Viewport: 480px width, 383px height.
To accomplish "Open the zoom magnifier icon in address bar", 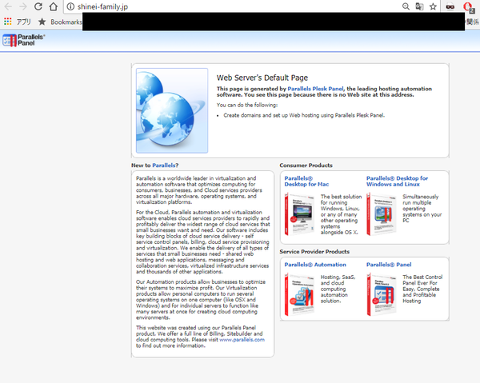I will click(x=406, y=6).
